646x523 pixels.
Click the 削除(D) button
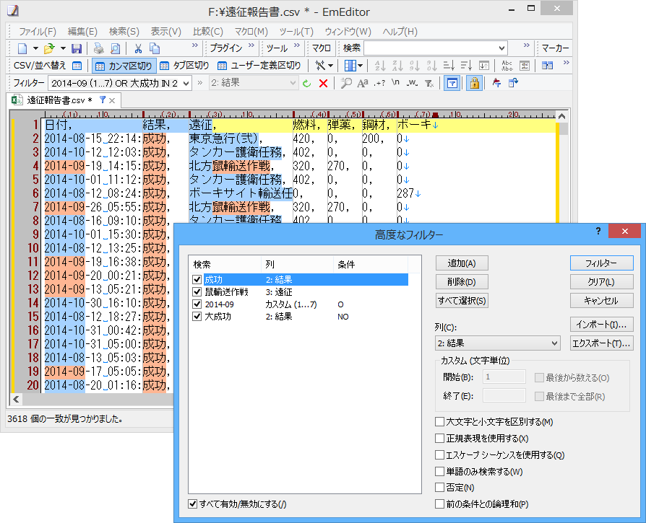point(462,282)
